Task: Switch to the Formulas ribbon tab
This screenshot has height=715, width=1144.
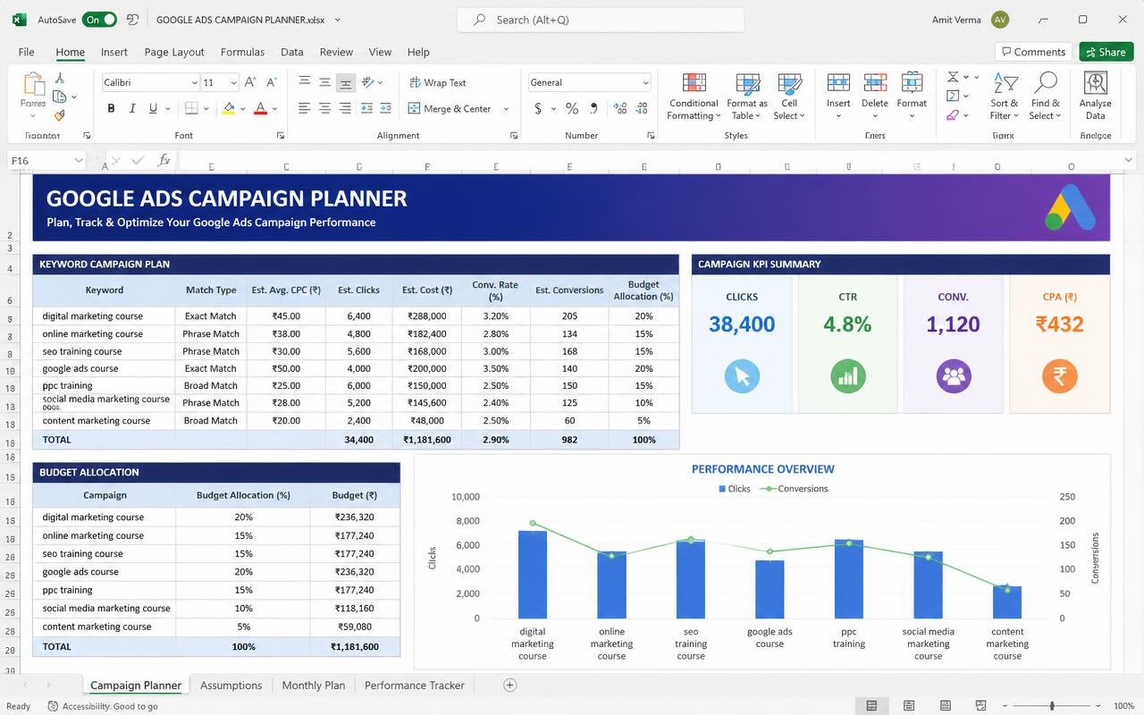Action: [242, 52]
